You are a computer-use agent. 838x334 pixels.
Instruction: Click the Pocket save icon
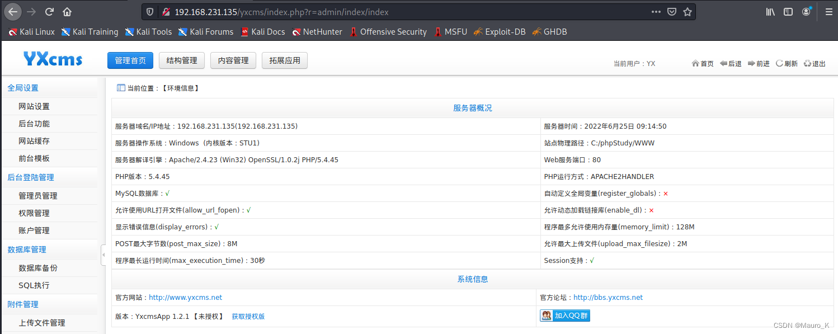(x=672, y=11)
